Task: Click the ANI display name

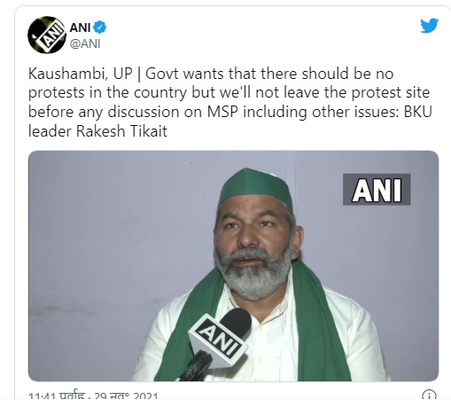Action: pyautogui.click(x=80, y=27)
